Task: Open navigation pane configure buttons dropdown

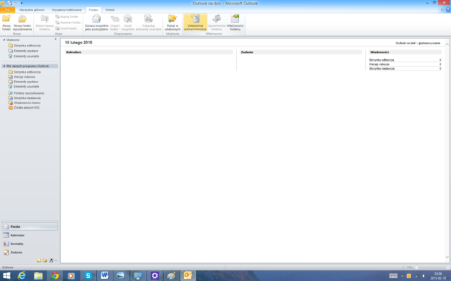Action: [x=56, y=261]
